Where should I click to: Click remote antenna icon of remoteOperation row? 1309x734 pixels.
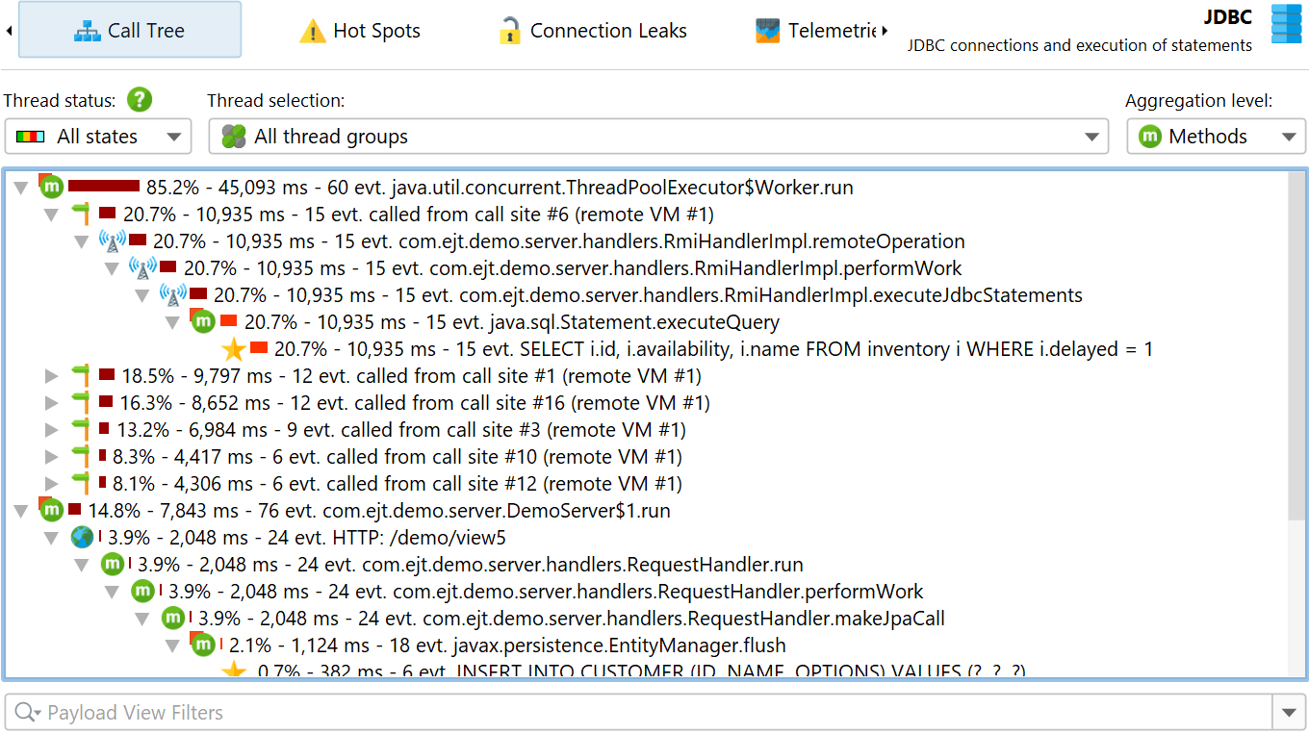113,241
